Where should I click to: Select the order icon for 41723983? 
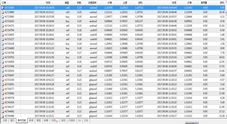click(3, 17)
